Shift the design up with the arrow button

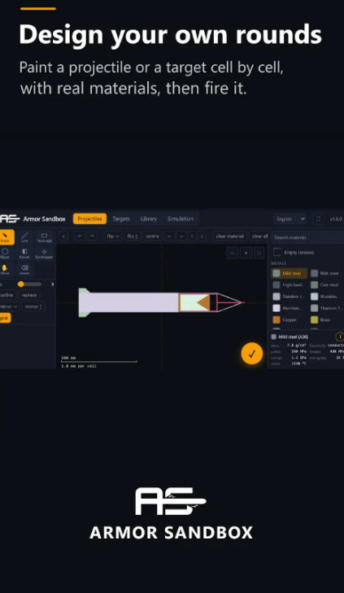pos(192,236)
